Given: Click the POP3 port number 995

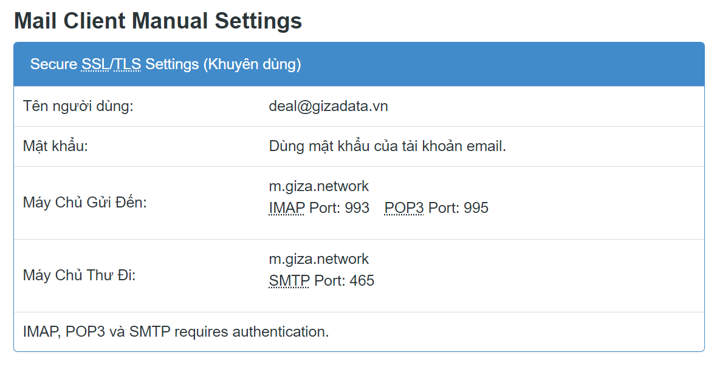Looking at the screenshot, I should 476,207.
